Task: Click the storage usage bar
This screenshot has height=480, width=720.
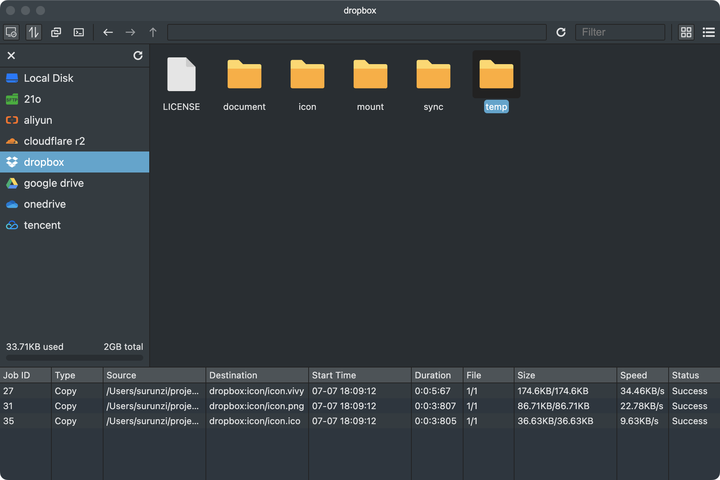Action: 75,358
